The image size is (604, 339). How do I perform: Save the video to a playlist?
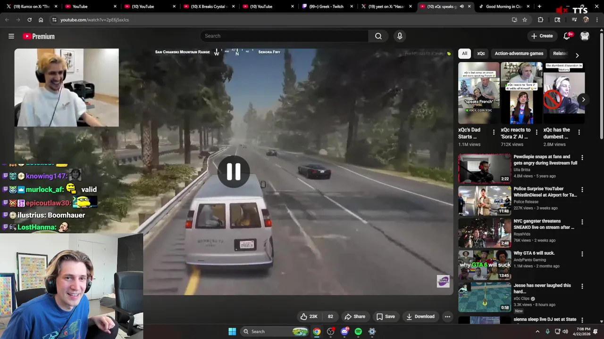tap(386, 316)
